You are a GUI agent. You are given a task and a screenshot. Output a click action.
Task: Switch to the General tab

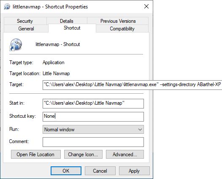(26, 29)
